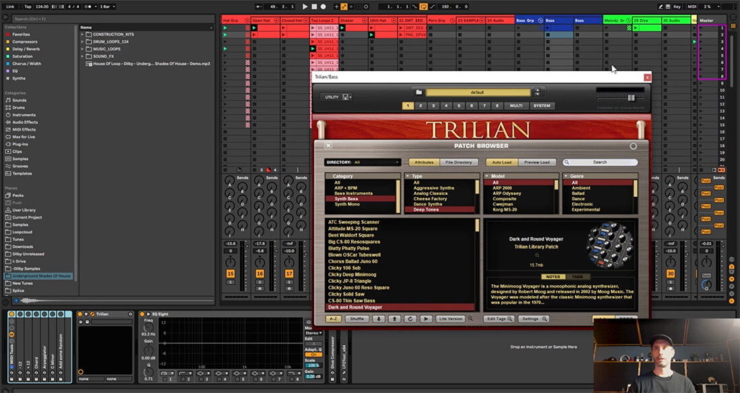
Task: Open the Type column dropdown arrow
Action: tap(408, 176)
